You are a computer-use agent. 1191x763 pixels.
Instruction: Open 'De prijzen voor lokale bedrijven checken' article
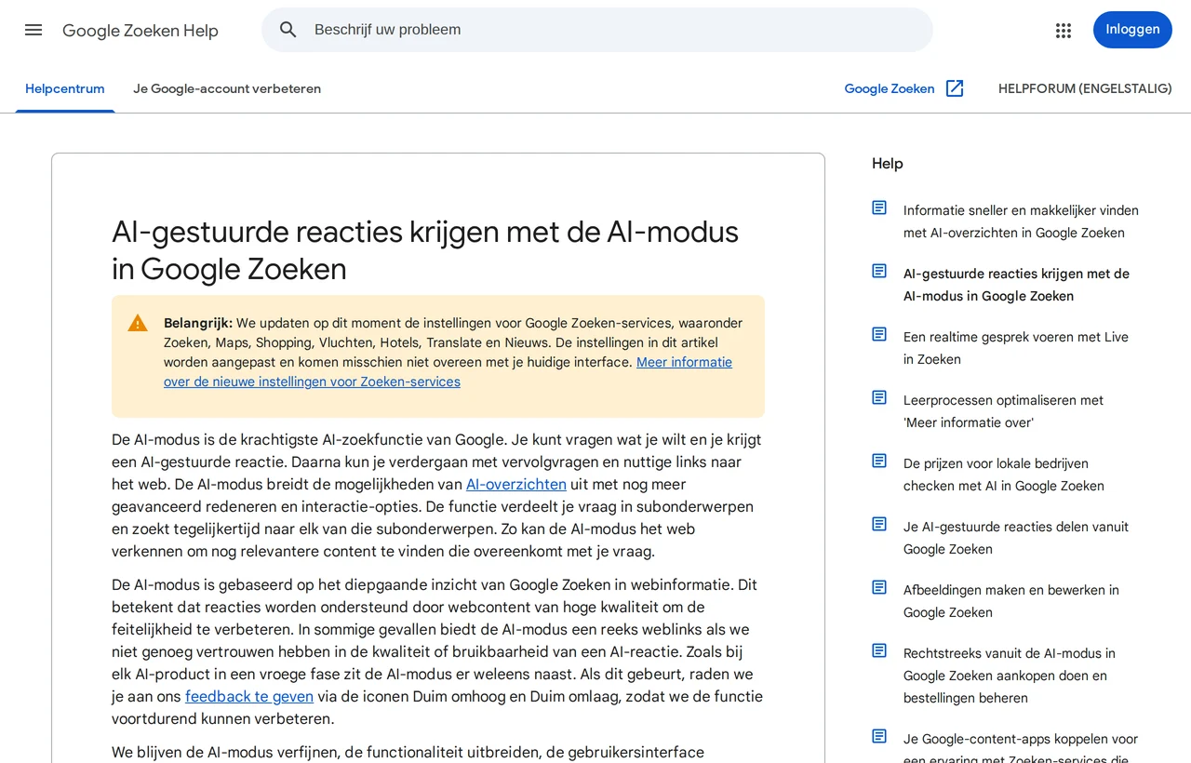(x=1004, y=475)
